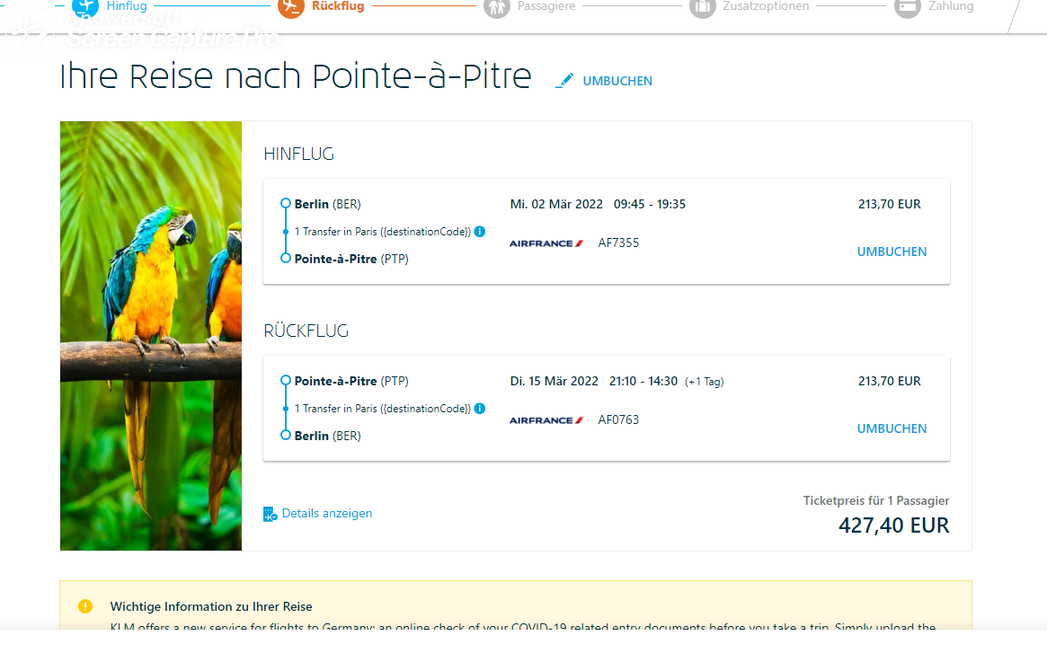Click the pencil icon beside the page title

564,81
